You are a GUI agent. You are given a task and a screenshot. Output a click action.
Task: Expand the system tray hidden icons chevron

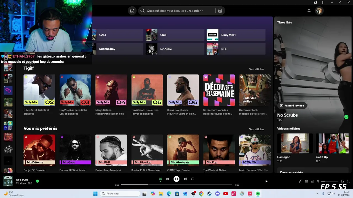tap(317, 194)
